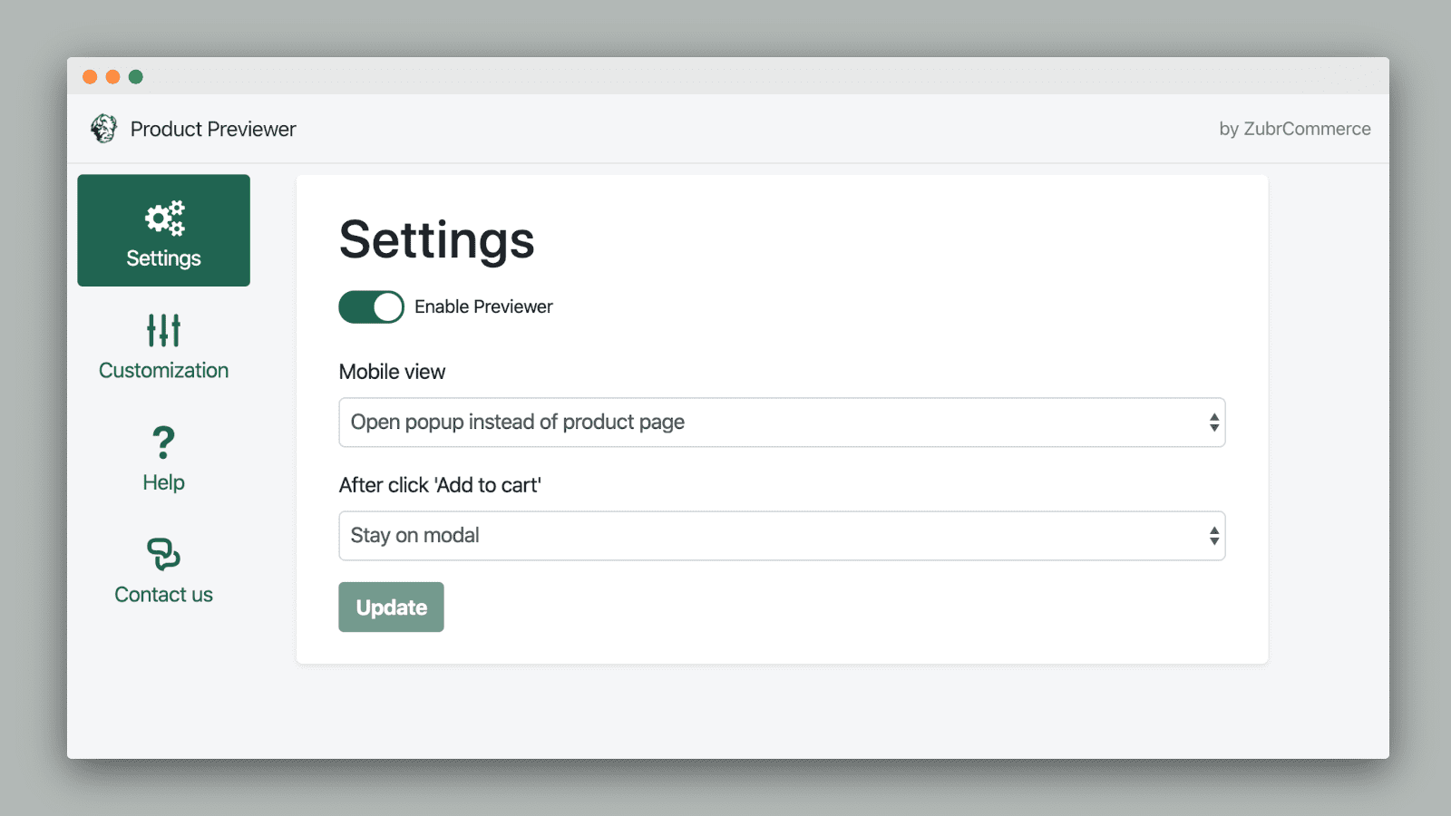Click the arrows on the Mobile view select

coord(1213,423)
